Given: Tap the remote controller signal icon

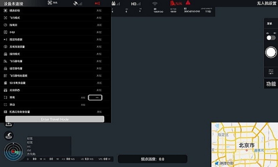Looking at the screenshot, I should coord(116,3).
